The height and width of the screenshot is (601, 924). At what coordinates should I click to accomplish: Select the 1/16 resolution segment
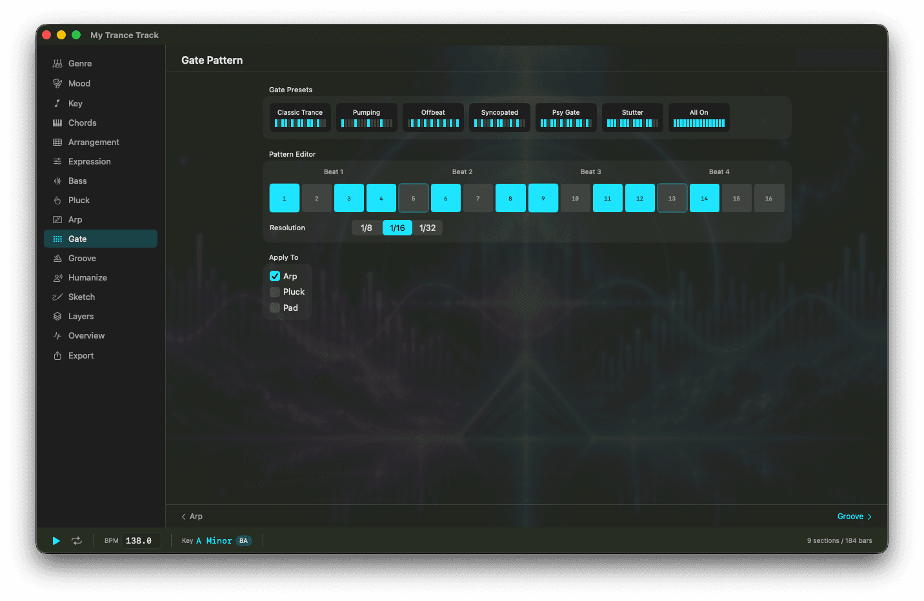[397, 228]
